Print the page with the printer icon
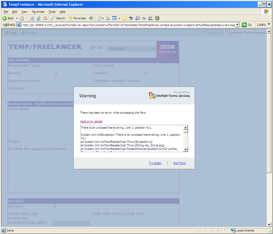 coord(108,18)
